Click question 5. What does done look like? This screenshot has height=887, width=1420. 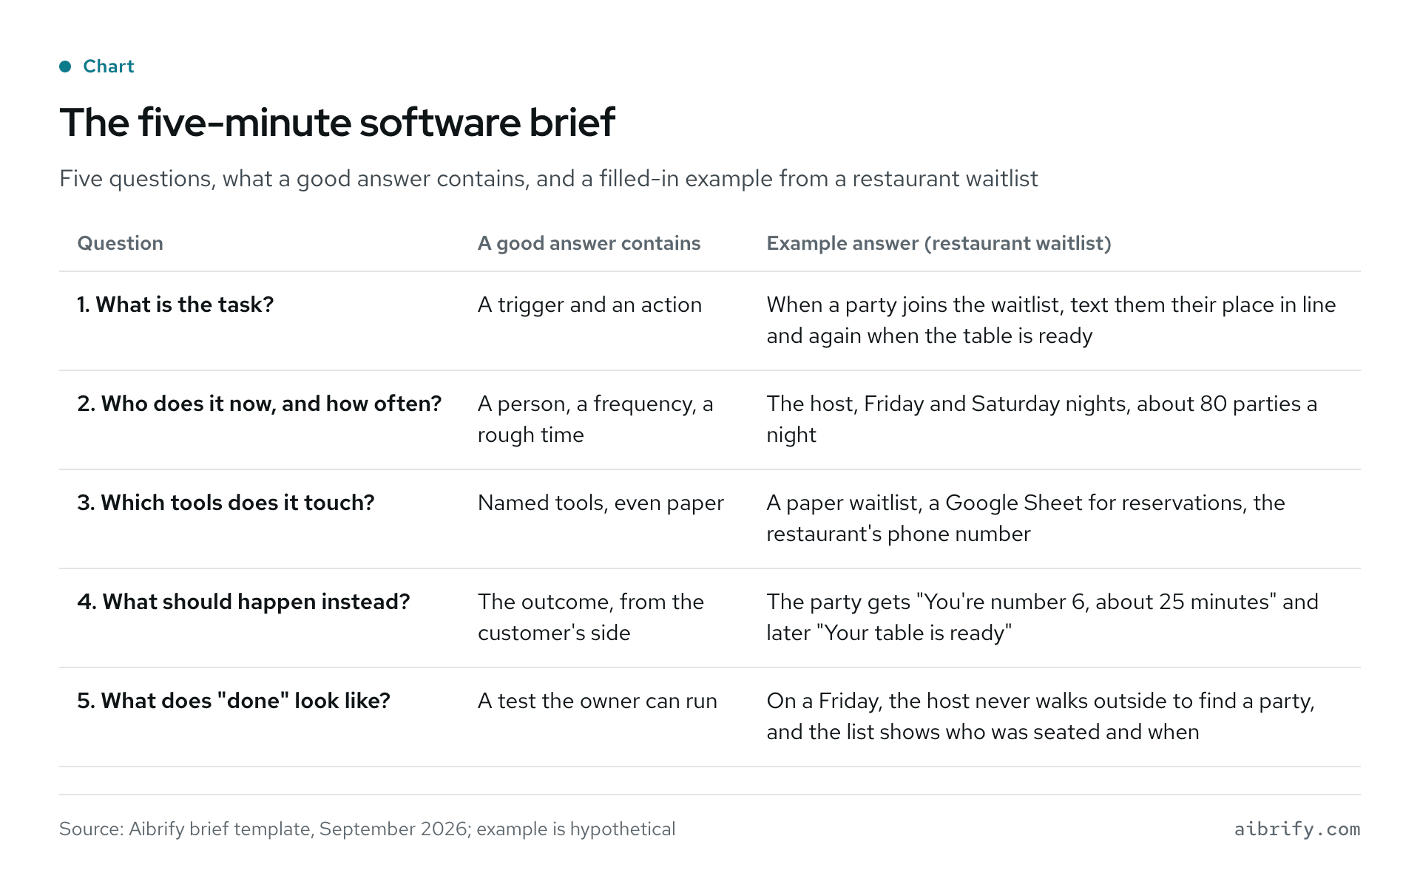pos(234,701)
